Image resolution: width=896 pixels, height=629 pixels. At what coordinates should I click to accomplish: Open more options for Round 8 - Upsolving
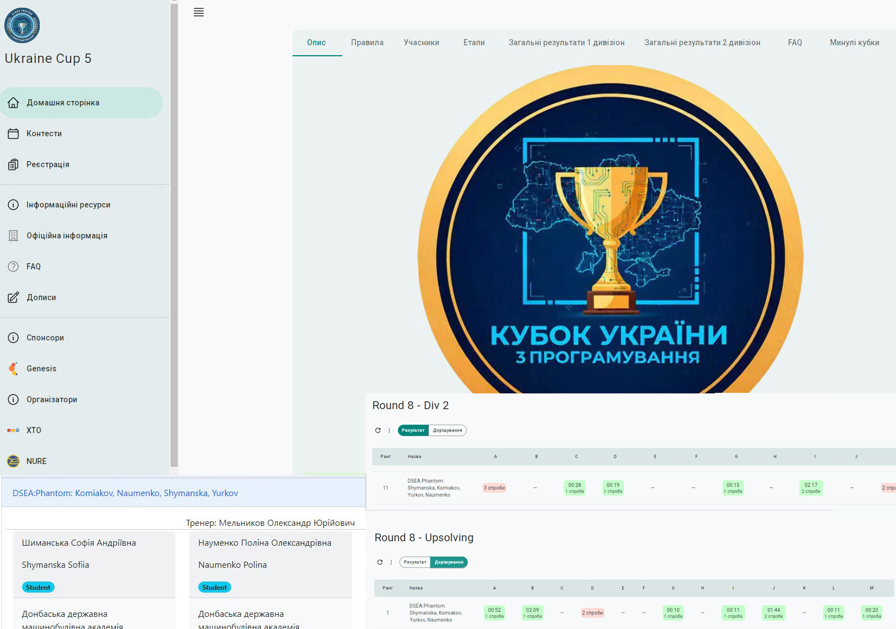coord(391,562)
